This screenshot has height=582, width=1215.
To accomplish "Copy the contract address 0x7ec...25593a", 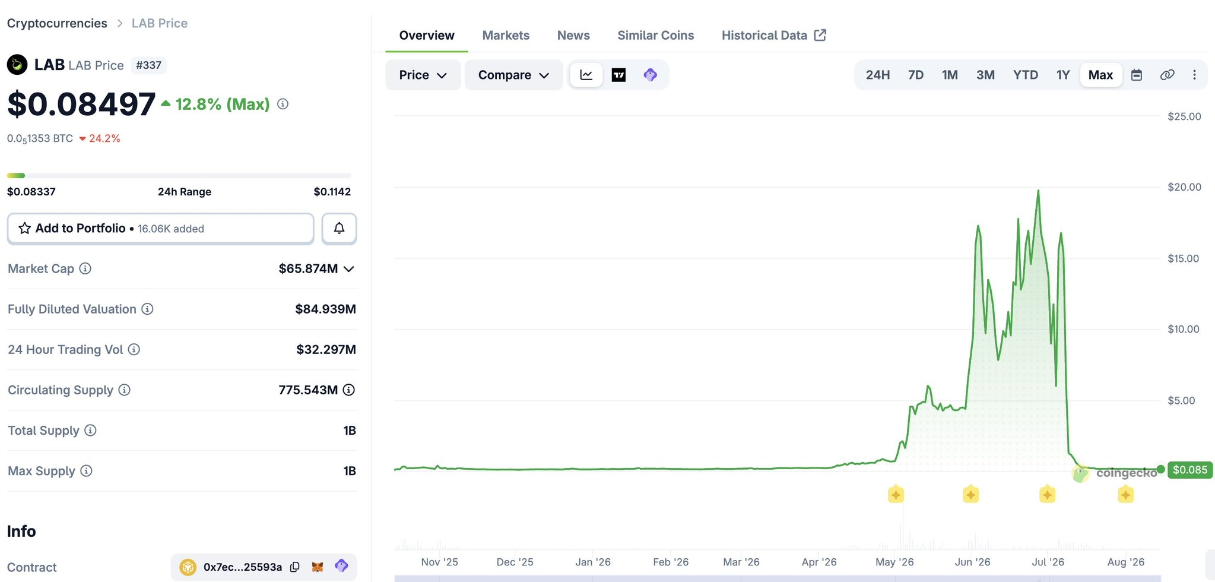I will tap(294, 567).
